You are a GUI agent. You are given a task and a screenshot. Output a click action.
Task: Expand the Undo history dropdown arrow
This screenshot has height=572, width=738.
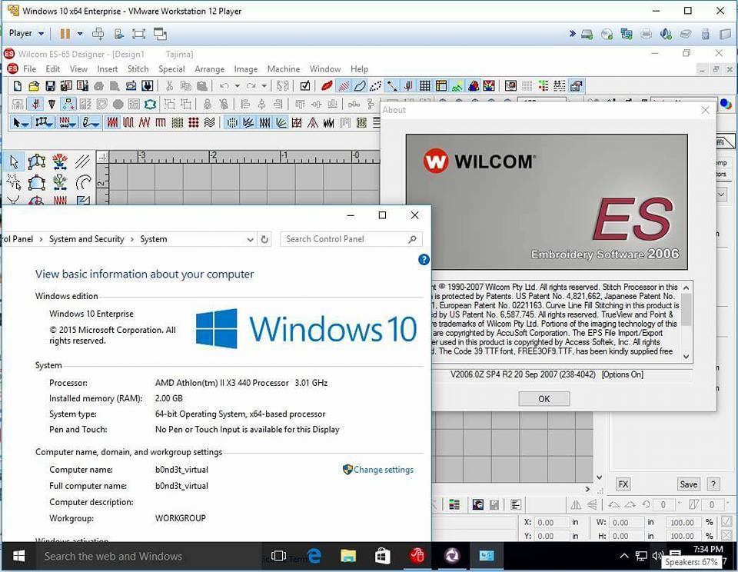pos(238,85)
